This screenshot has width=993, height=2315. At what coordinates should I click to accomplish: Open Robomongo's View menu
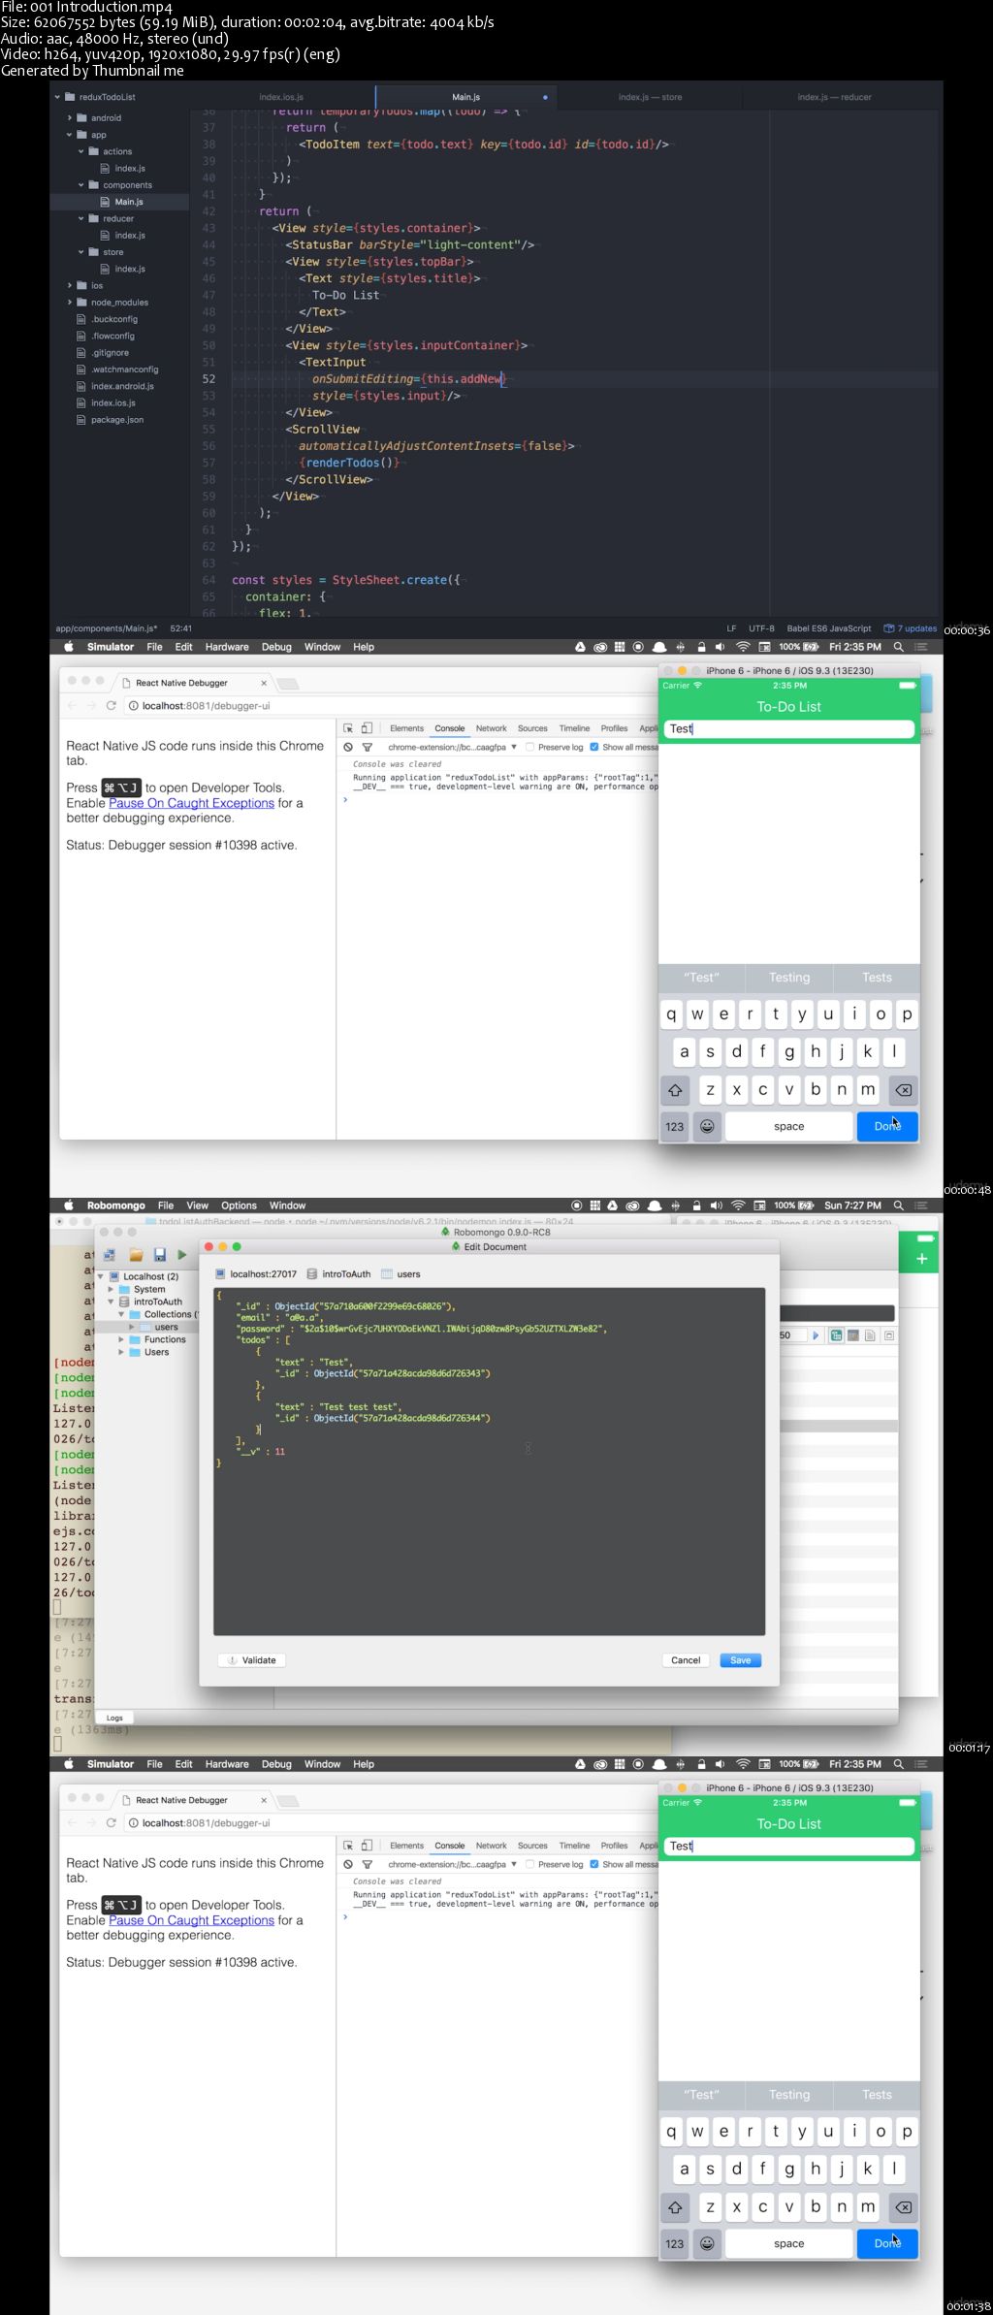pyautogui.click(x=197, y=1206)
